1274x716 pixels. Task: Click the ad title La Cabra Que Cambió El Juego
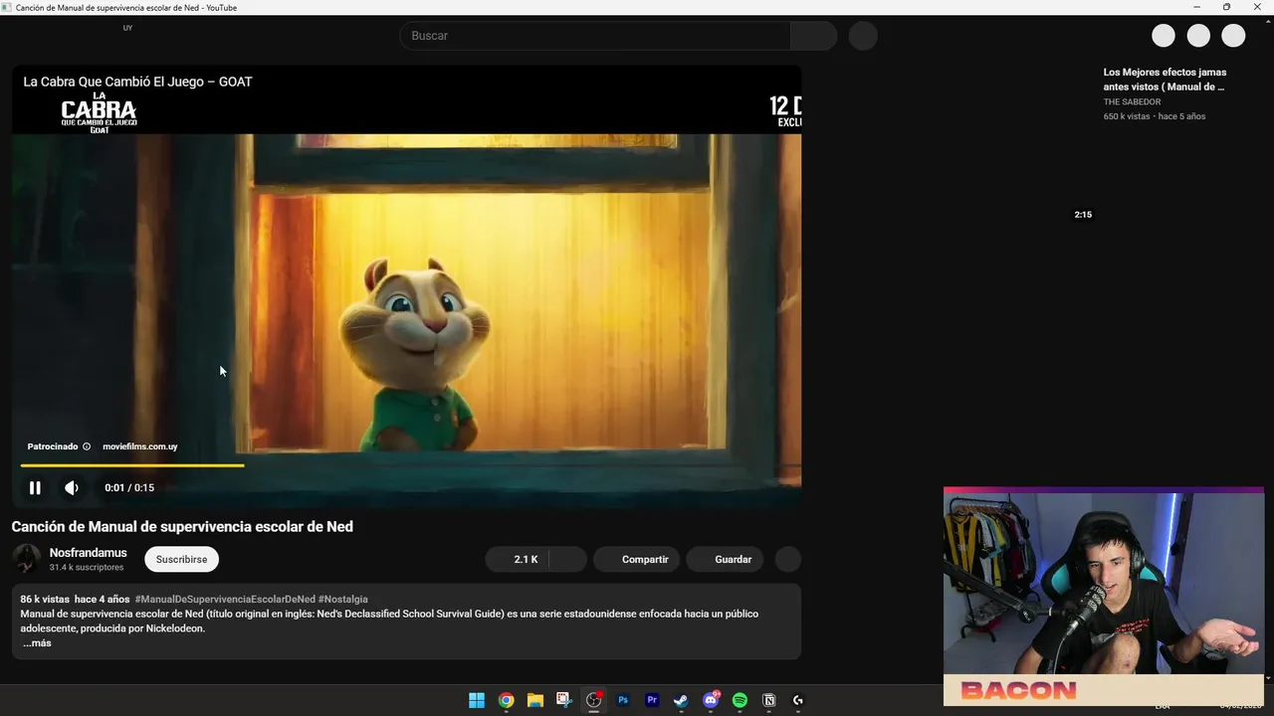pos(137,82)
